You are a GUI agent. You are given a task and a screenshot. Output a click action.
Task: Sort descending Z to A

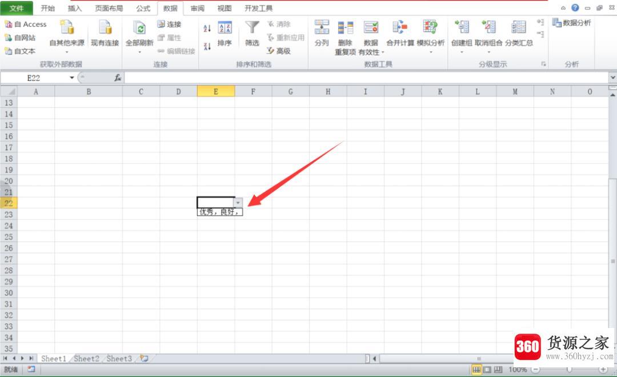(x=207, y=46)
